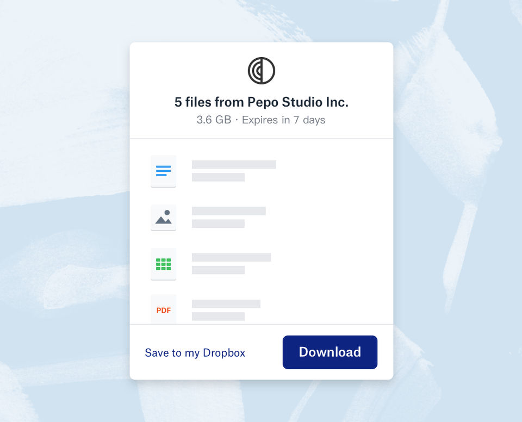Open the blue text document file icon

click(163, 171)
